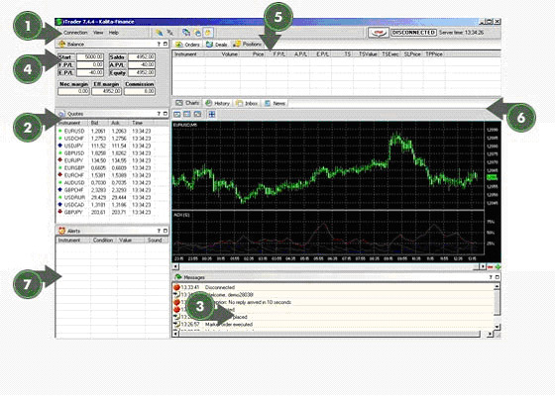This screenshot has width=555, height=396.
Task: Click the Balance panel header icon
Action: pos(61,45)
